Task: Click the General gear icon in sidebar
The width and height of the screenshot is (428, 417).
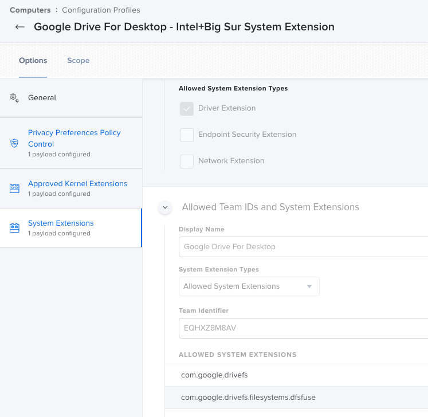Action: coord(14,98)
